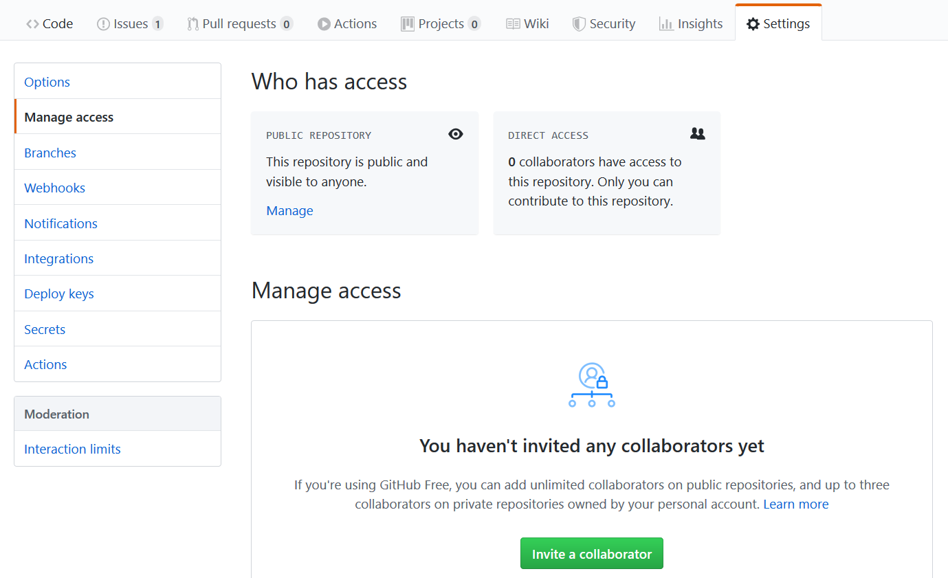Viewport: 948px width, 578px height.
Task: Click the "Who has access" heading
Action: 329,82
